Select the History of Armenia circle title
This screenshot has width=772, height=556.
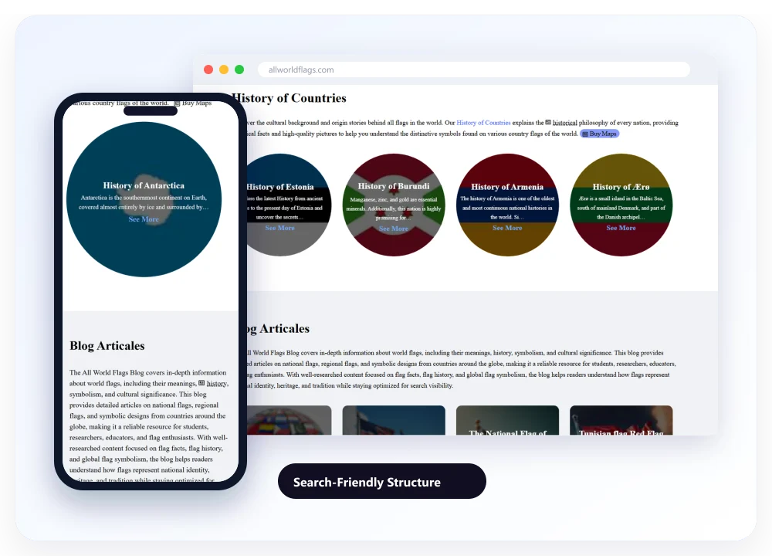tap(507, 187)
